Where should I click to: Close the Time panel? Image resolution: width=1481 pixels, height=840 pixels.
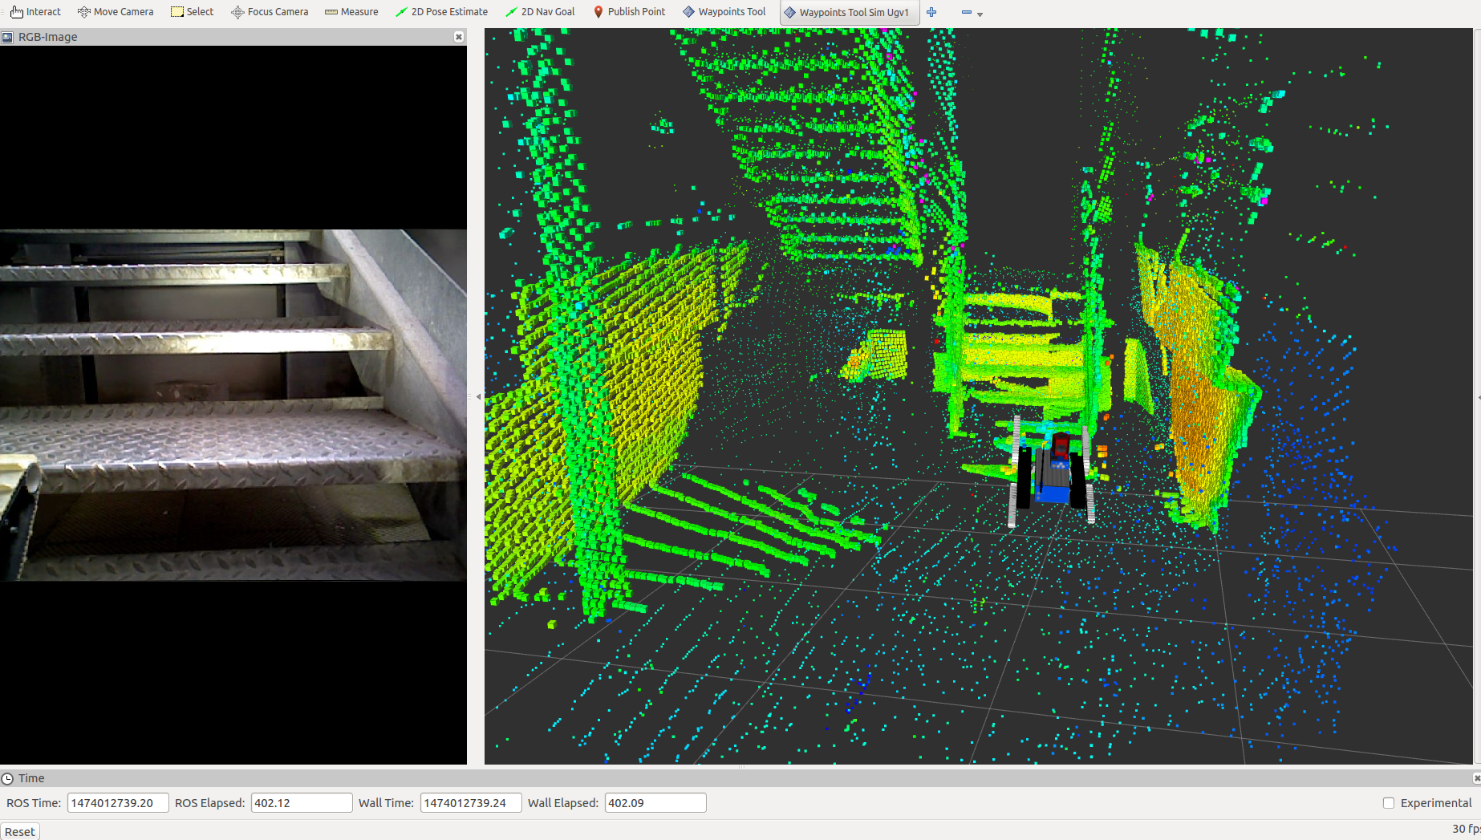(x=1476, y=778)
